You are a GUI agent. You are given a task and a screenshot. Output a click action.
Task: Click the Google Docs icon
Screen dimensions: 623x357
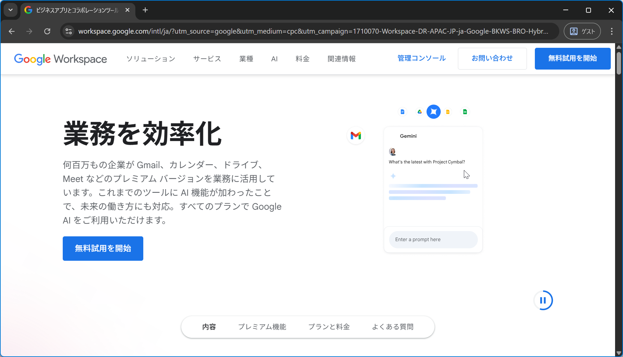[x=402, y=112]
